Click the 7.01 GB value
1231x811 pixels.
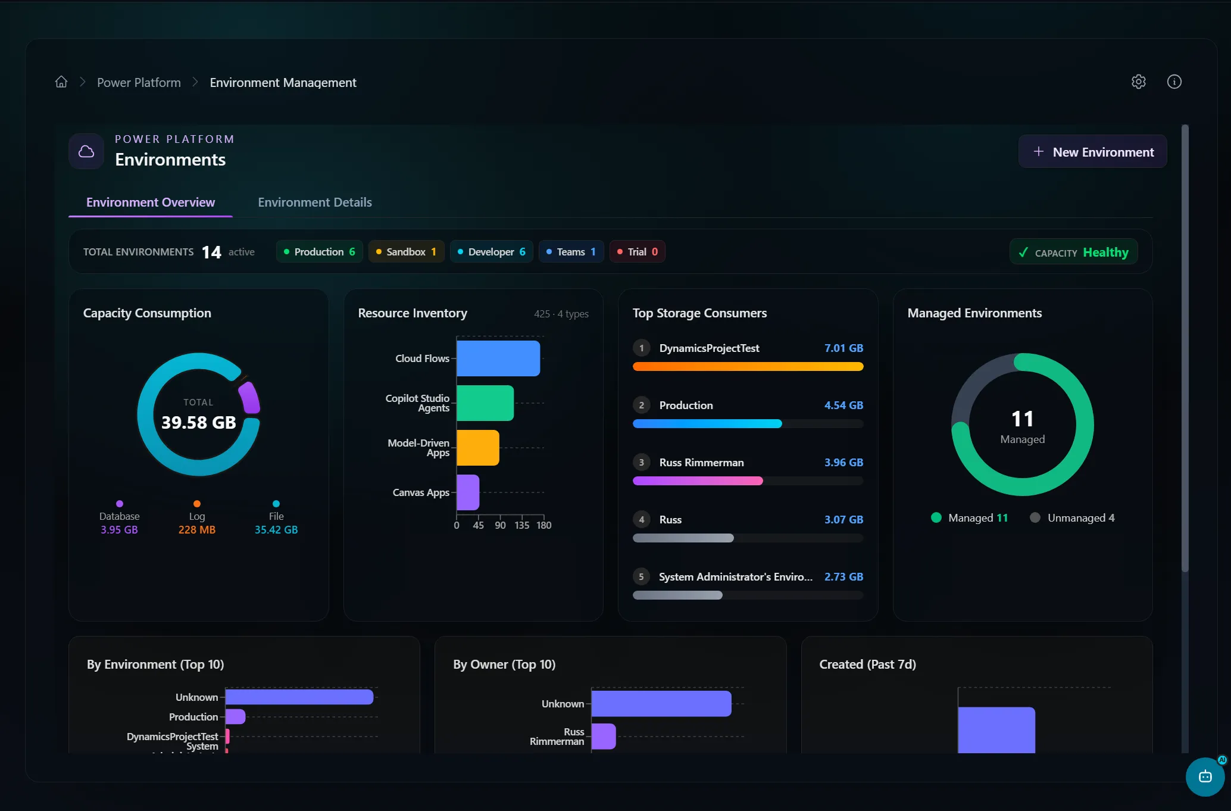coord(843,348)
